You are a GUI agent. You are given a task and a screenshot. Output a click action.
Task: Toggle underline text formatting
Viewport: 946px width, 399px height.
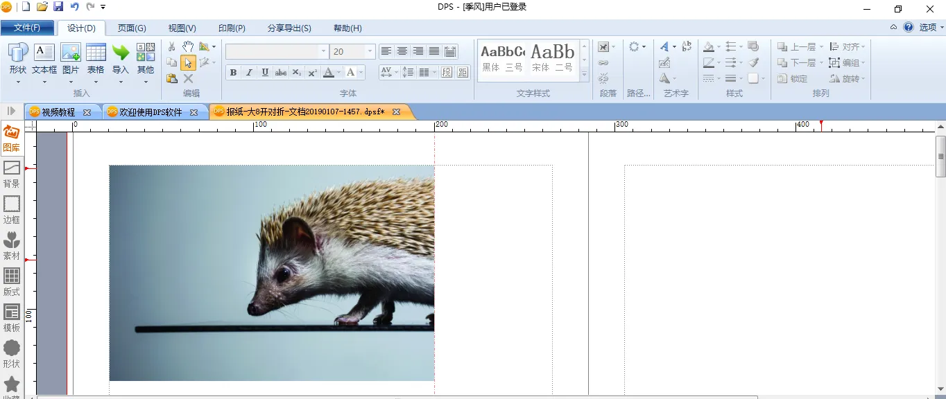coord(265,73)
